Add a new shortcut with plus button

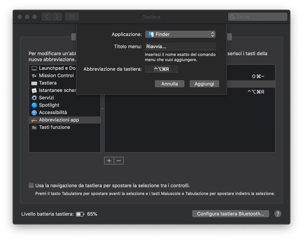click(109, 161)
